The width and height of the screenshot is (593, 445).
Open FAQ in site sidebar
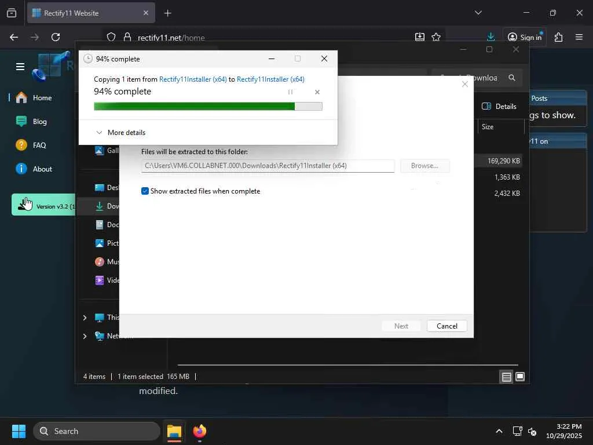coord(31,145)
